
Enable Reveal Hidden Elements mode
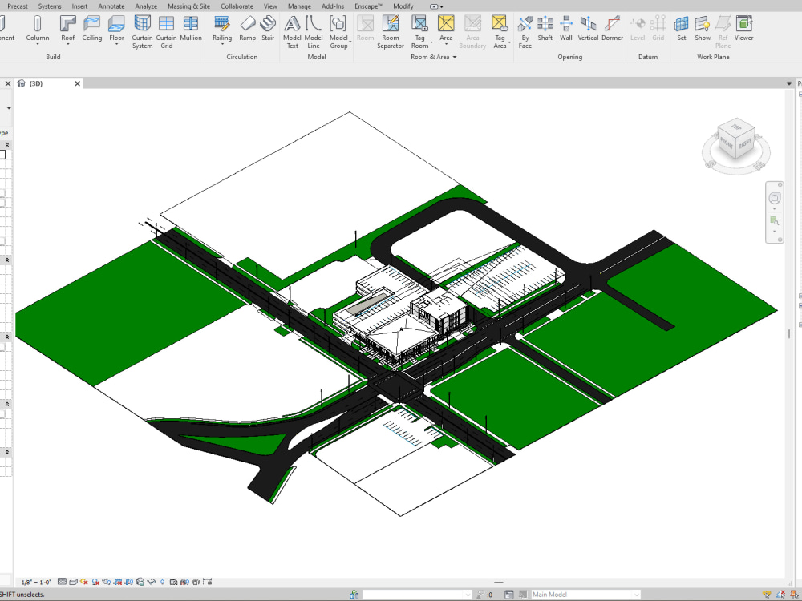pos(162,583)
